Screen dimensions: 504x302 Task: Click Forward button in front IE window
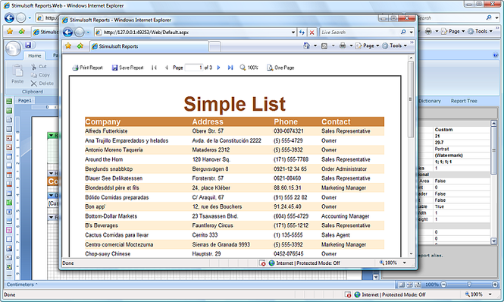(x=79, y=32)
